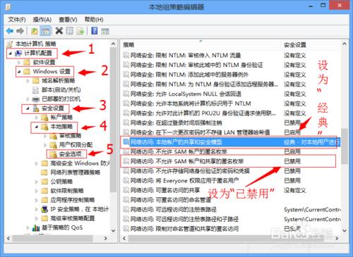Toggle the show/hide action pane icon
Viewport: 353px width, 257px height.
(105, 31)
